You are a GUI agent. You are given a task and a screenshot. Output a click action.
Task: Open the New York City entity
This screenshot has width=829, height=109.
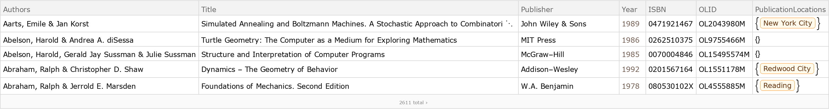787,23
